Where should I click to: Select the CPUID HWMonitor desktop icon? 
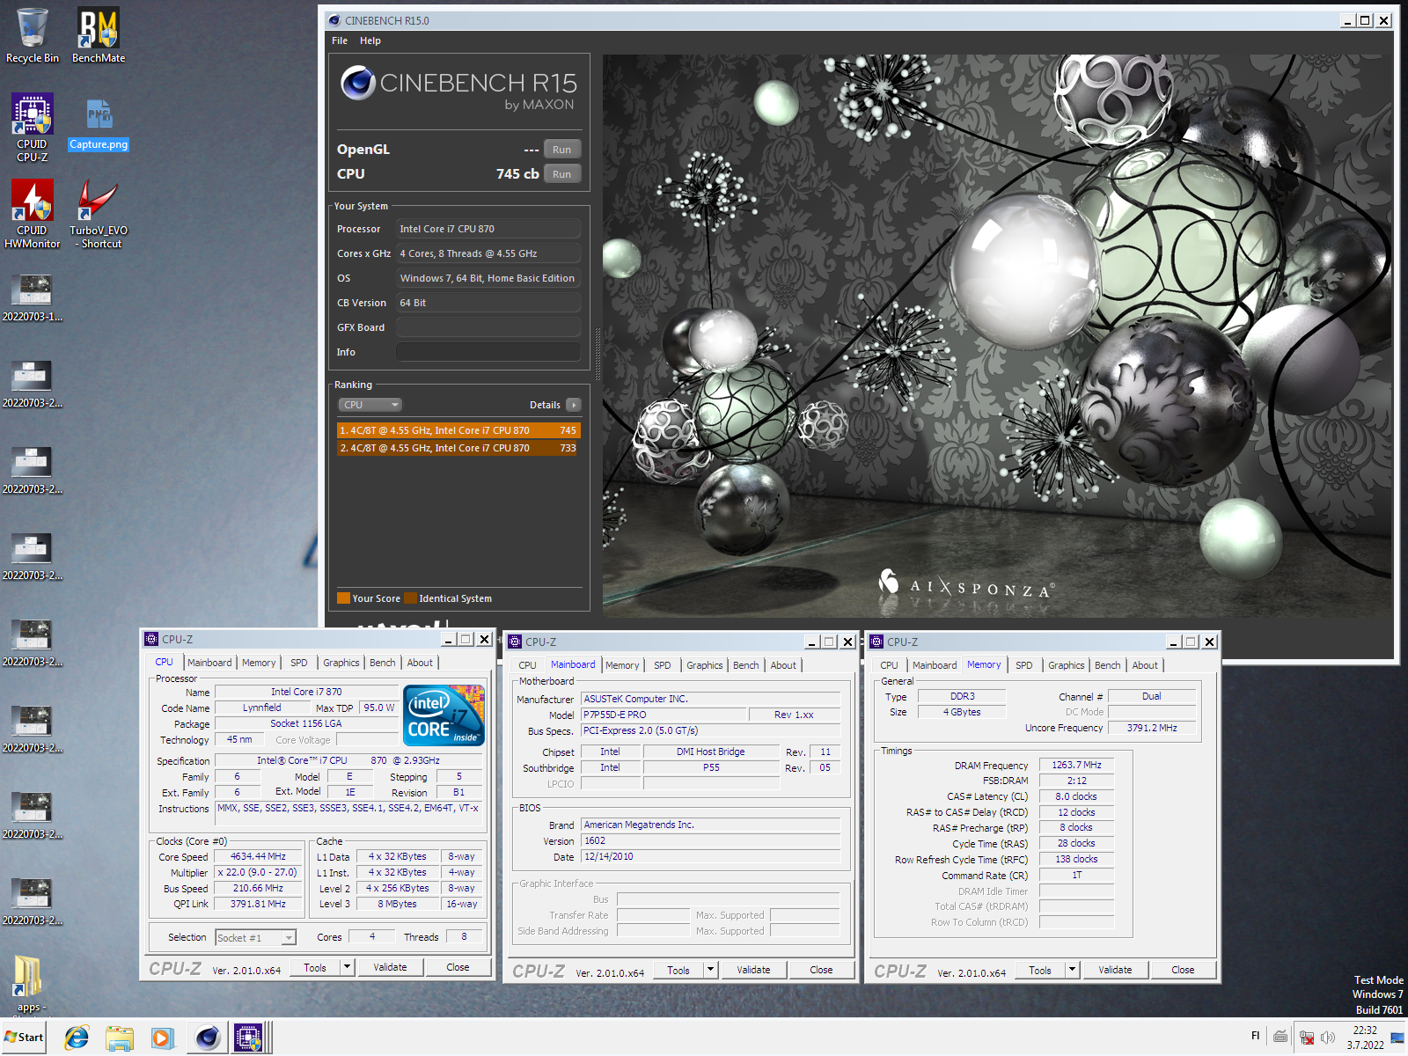pos(33,214)
